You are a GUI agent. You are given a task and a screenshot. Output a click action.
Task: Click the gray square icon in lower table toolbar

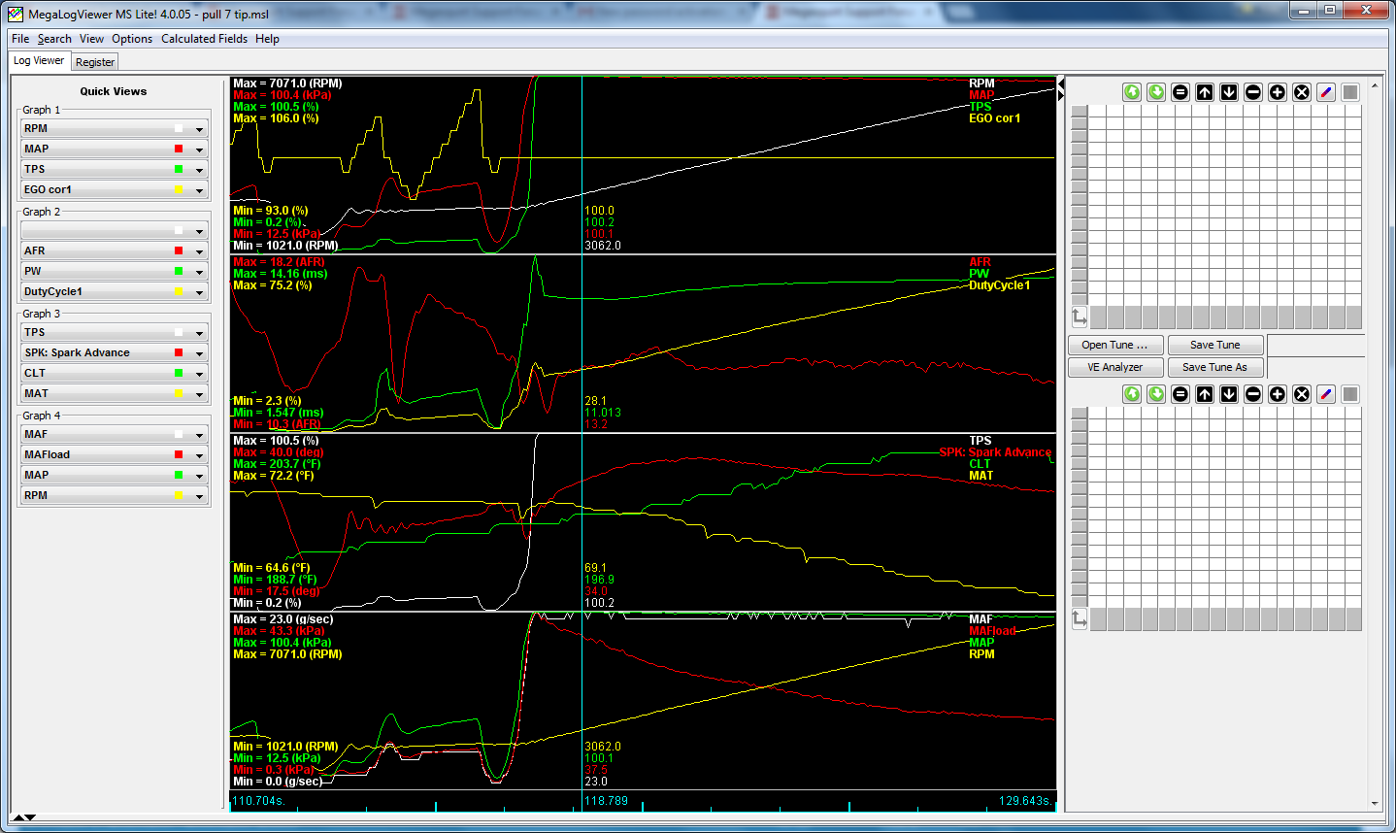pos(1350,394)
